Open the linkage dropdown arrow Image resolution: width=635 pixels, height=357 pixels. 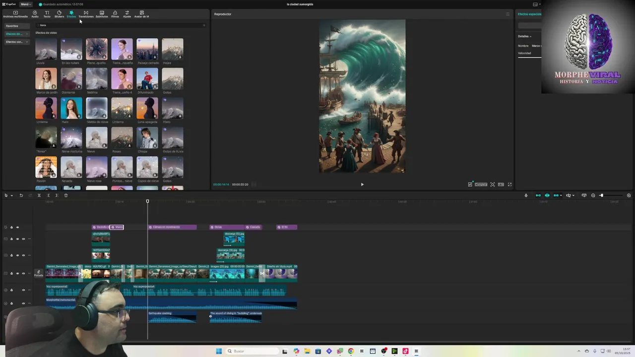562,195
